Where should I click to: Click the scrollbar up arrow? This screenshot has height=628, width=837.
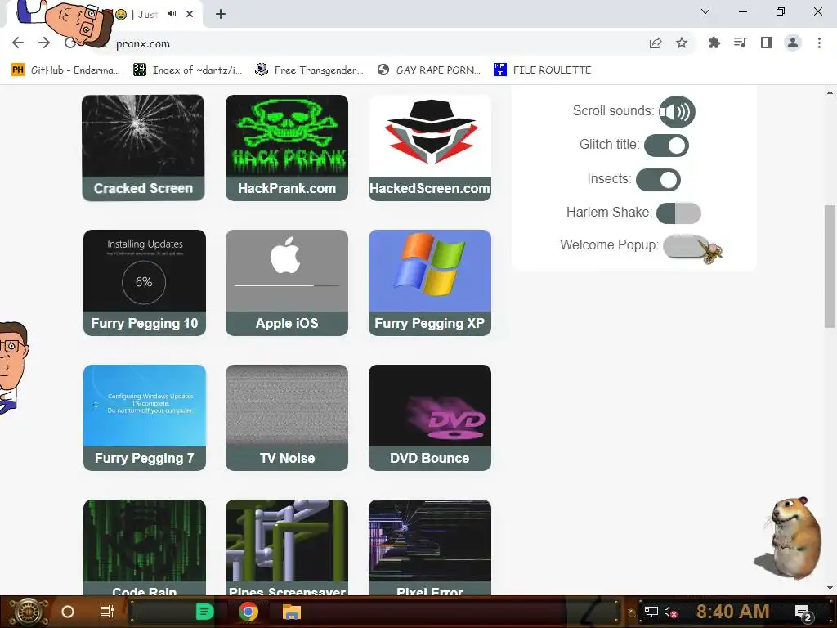pyautogui.click(x=830, y=92)
